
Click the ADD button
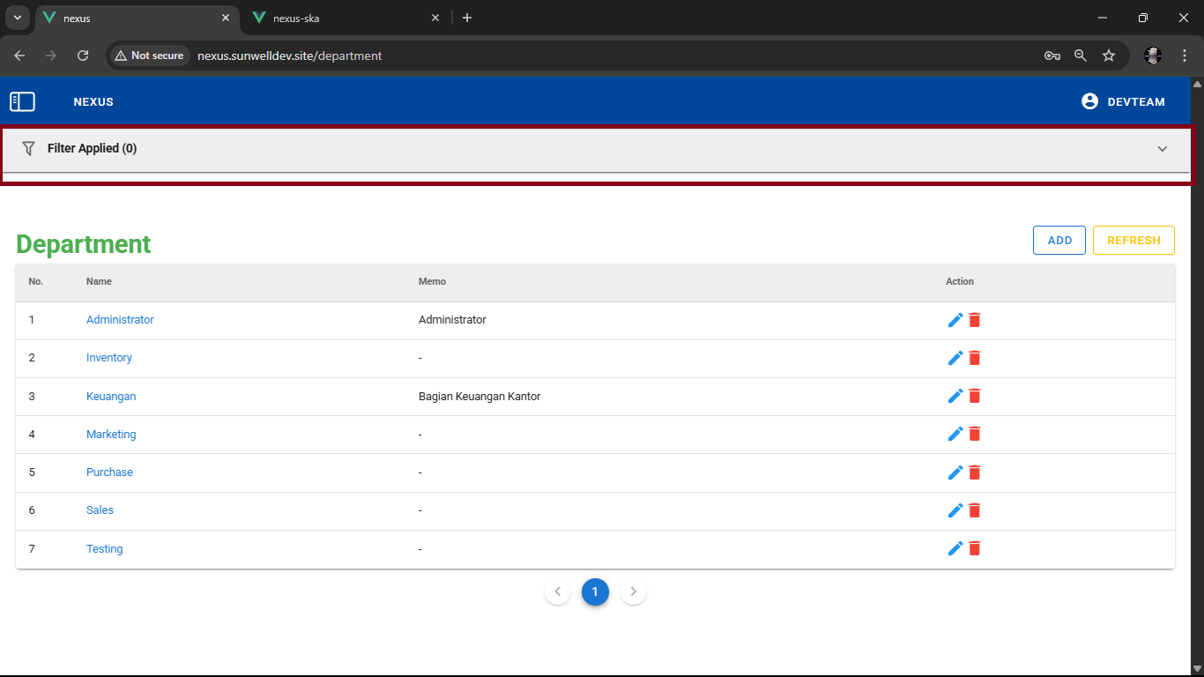click(1059, 241)
